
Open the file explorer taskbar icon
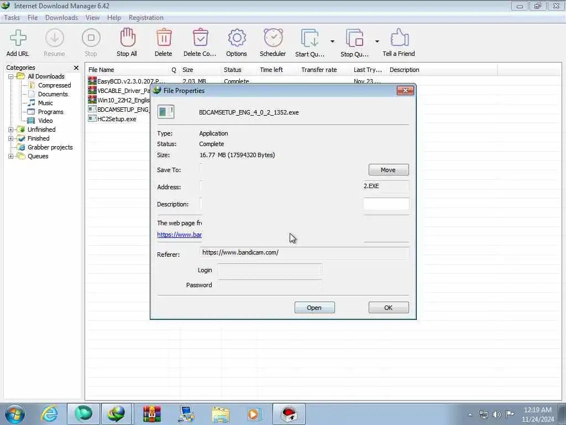point(221,414)
